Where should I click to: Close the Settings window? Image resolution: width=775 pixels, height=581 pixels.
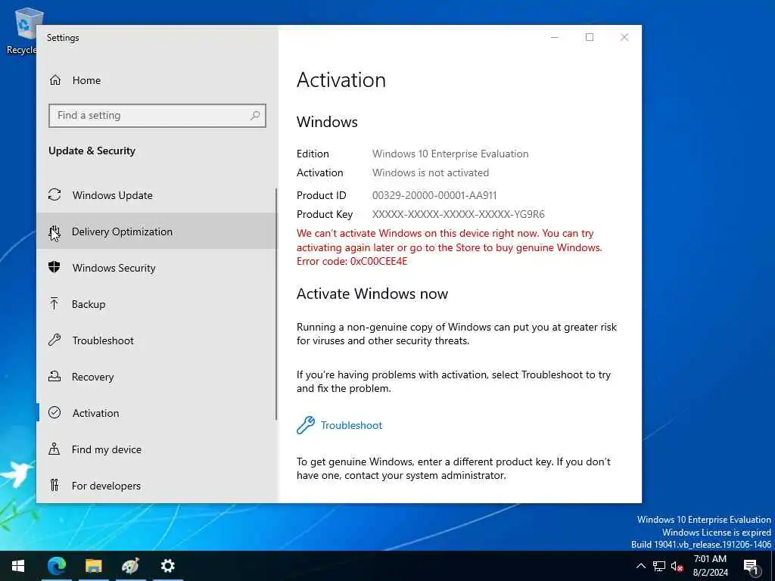coord(624,38)
